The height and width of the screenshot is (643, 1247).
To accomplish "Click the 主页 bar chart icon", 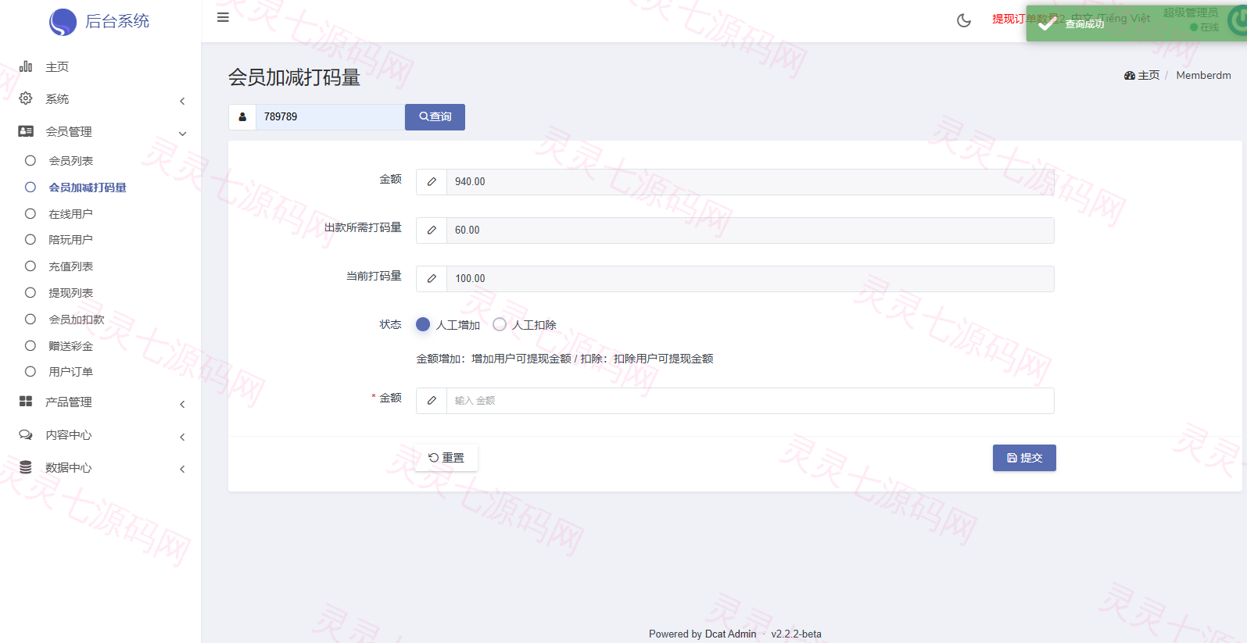I will coord(26,66).
